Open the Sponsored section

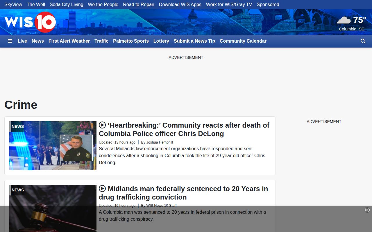(x=268, y=4)
